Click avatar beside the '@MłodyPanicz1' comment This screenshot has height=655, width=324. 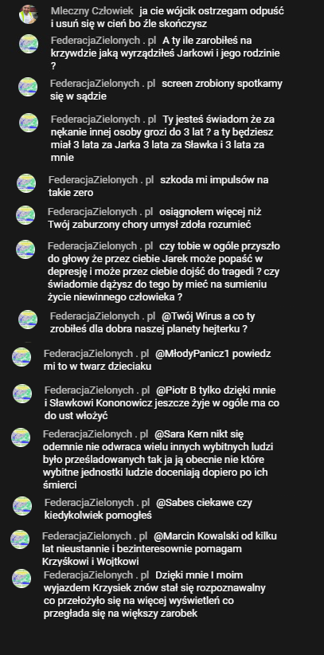pos(21,357)
